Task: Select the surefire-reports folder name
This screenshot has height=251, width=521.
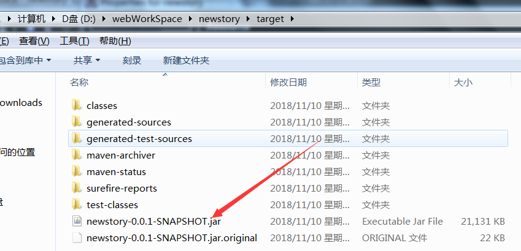Action: [x=122, y=189]
